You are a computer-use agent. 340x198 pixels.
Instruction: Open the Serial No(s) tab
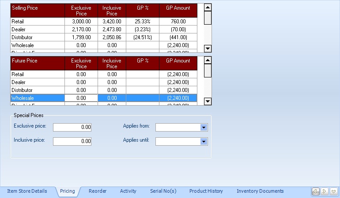[x=163, y=191]
